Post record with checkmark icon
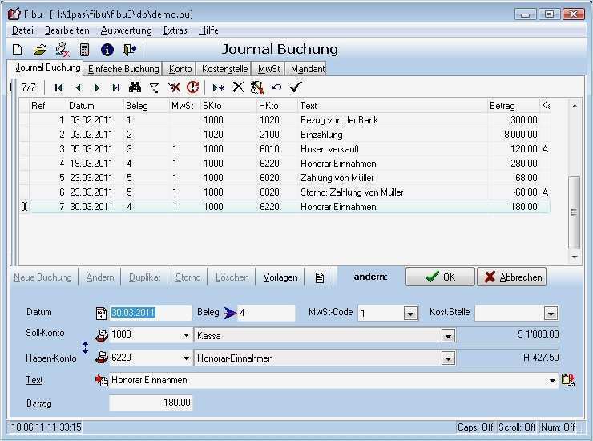Viewport: 593px width, 441px height. [296, 87]
